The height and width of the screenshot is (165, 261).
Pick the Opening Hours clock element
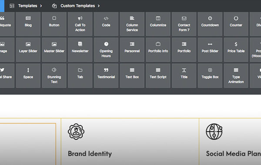point(106,50)
